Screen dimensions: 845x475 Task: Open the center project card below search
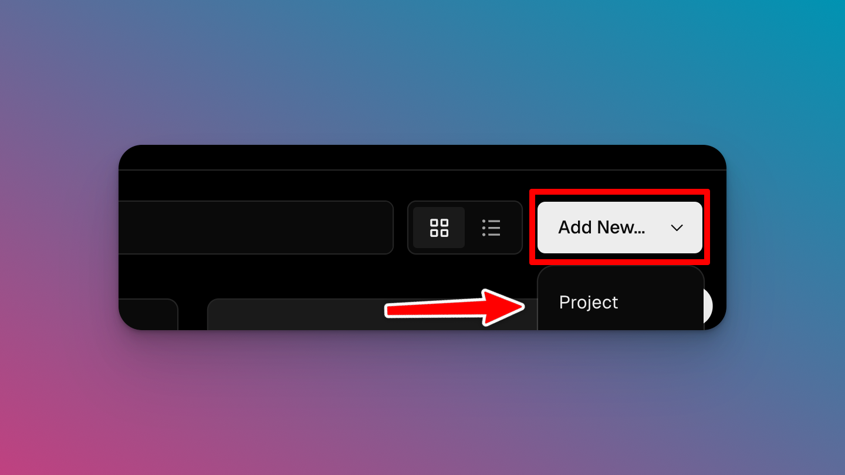click(373, 314)
